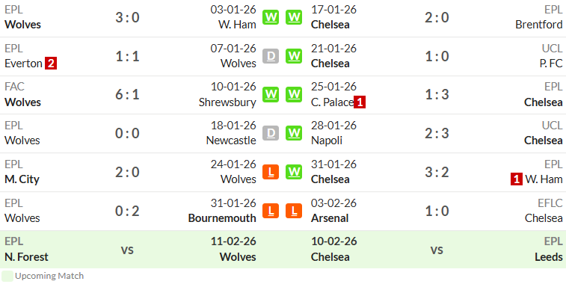The height and width of the screenshot is (290, 566).
Task: Click loss badge for Wolves vs Bournemouth
Action: [271, 211]
